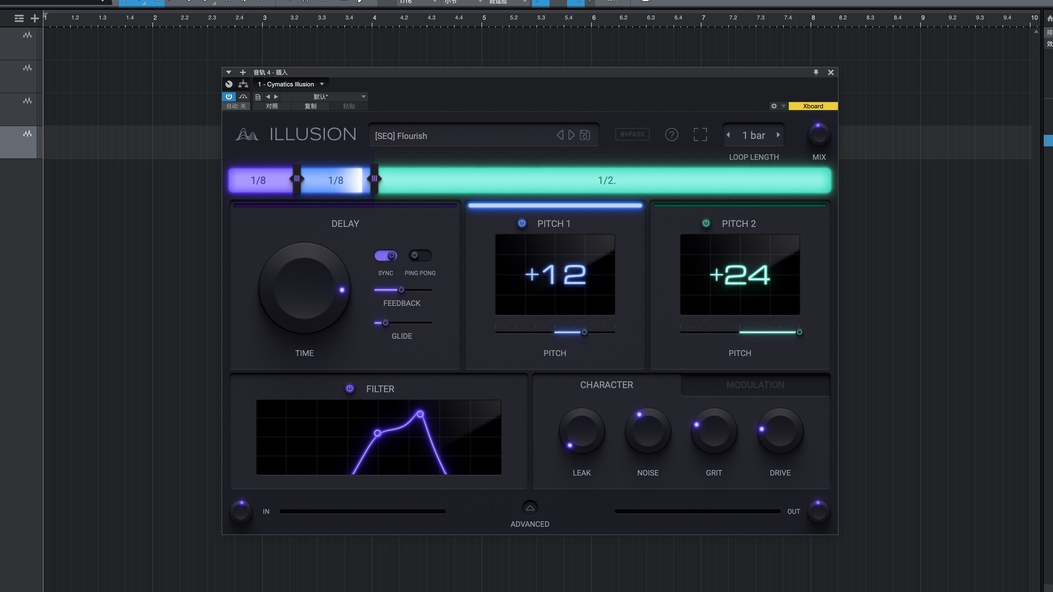Select the green 1/2. sequence segment
This screenshot has height=592, width=1053.
tap(605, 180)
